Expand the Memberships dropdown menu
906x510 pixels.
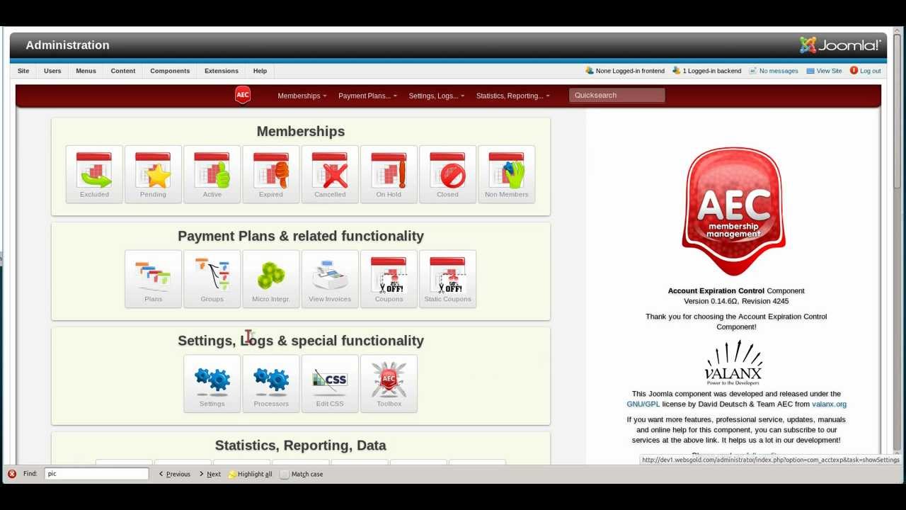tap(302, 96)
